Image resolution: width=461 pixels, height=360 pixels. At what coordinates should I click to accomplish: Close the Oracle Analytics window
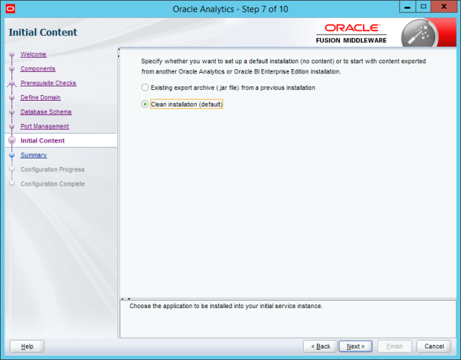[444, 7]
